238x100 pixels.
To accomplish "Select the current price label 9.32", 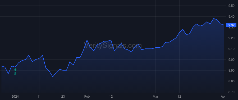I will click(x=231, y=25).
